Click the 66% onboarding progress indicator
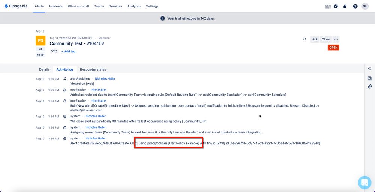The width and height of the screenshot is (375, 192). coord(328,6)
